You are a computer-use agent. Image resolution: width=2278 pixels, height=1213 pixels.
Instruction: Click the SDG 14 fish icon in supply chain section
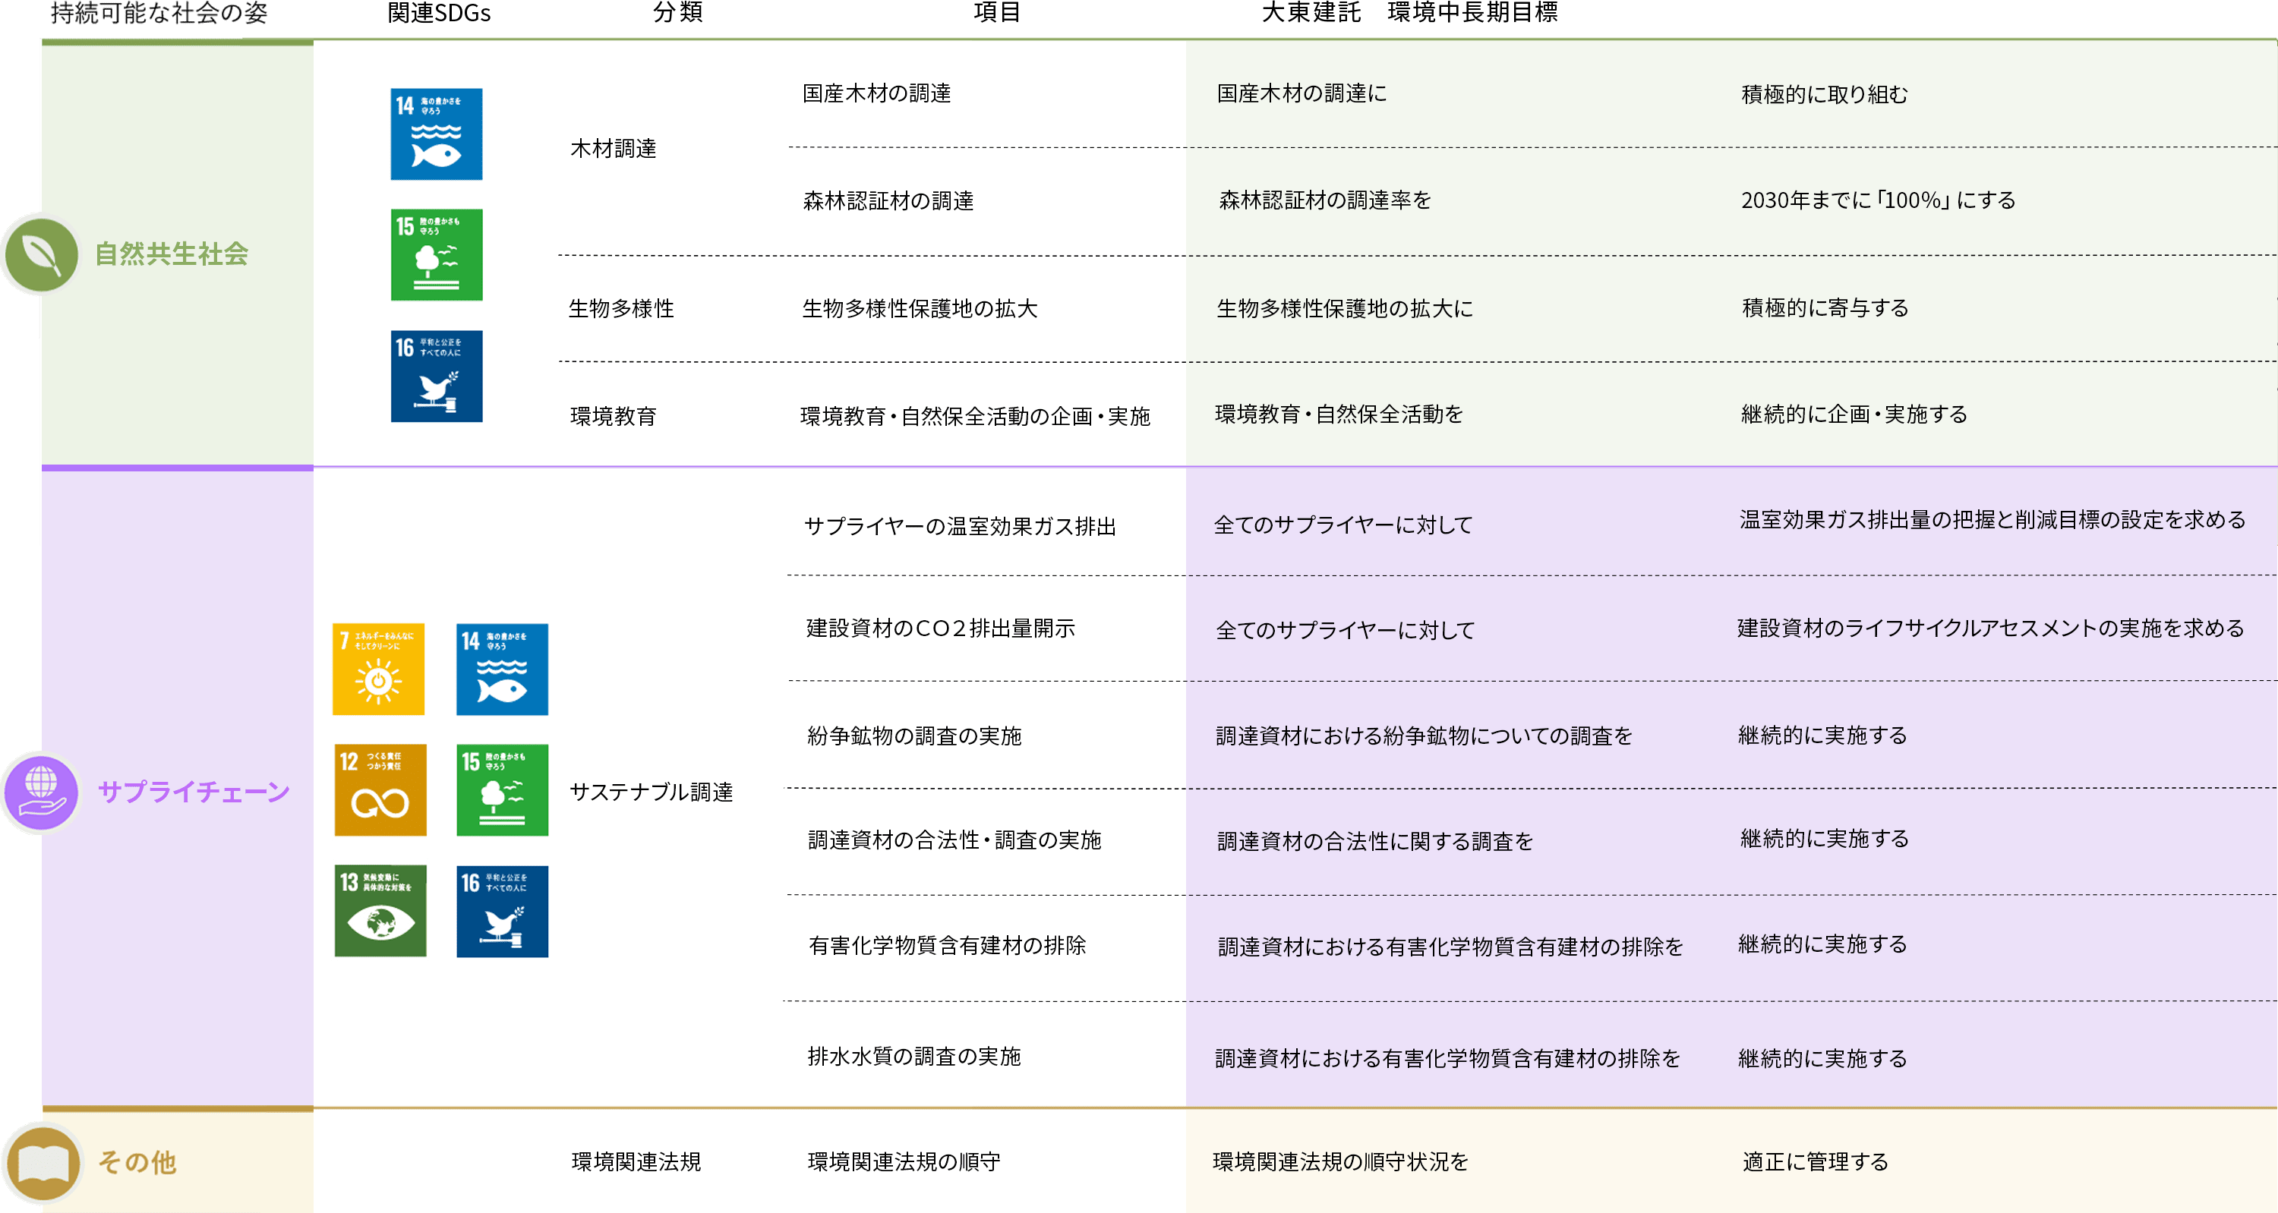[x=502, y=670]
